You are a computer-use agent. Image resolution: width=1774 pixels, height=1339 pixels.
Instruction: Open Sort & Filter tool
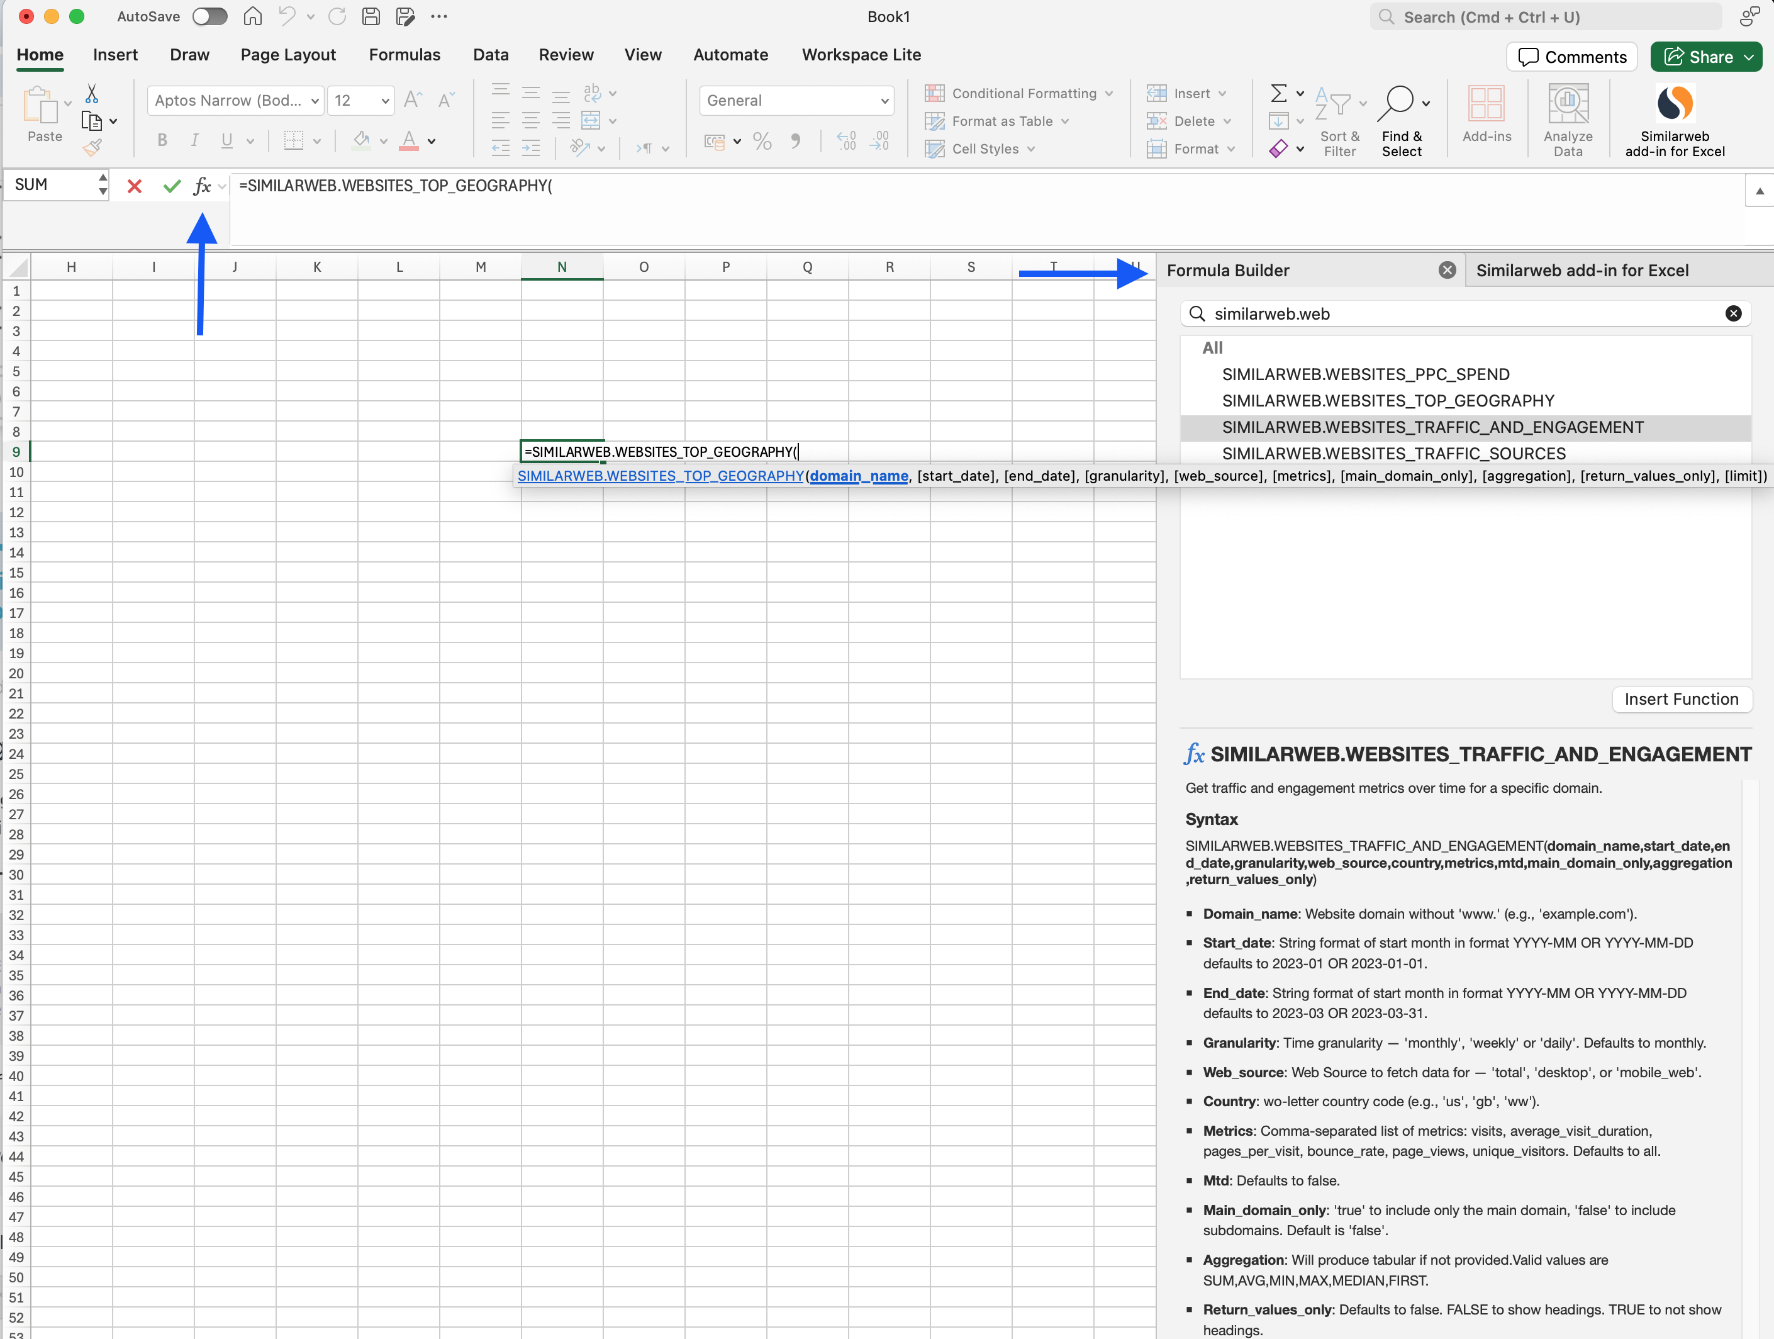[x=1339, y=120]
